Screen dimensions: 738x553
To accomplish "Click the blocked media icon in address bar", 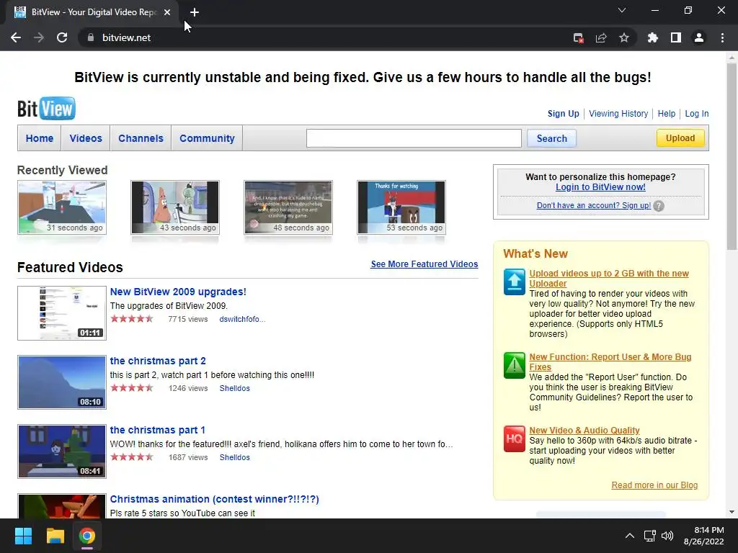I will click(x=579, y=37).
